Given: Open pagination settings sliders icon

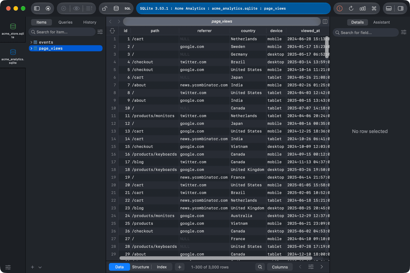Looking at the screenshot, I should point(311,267).
